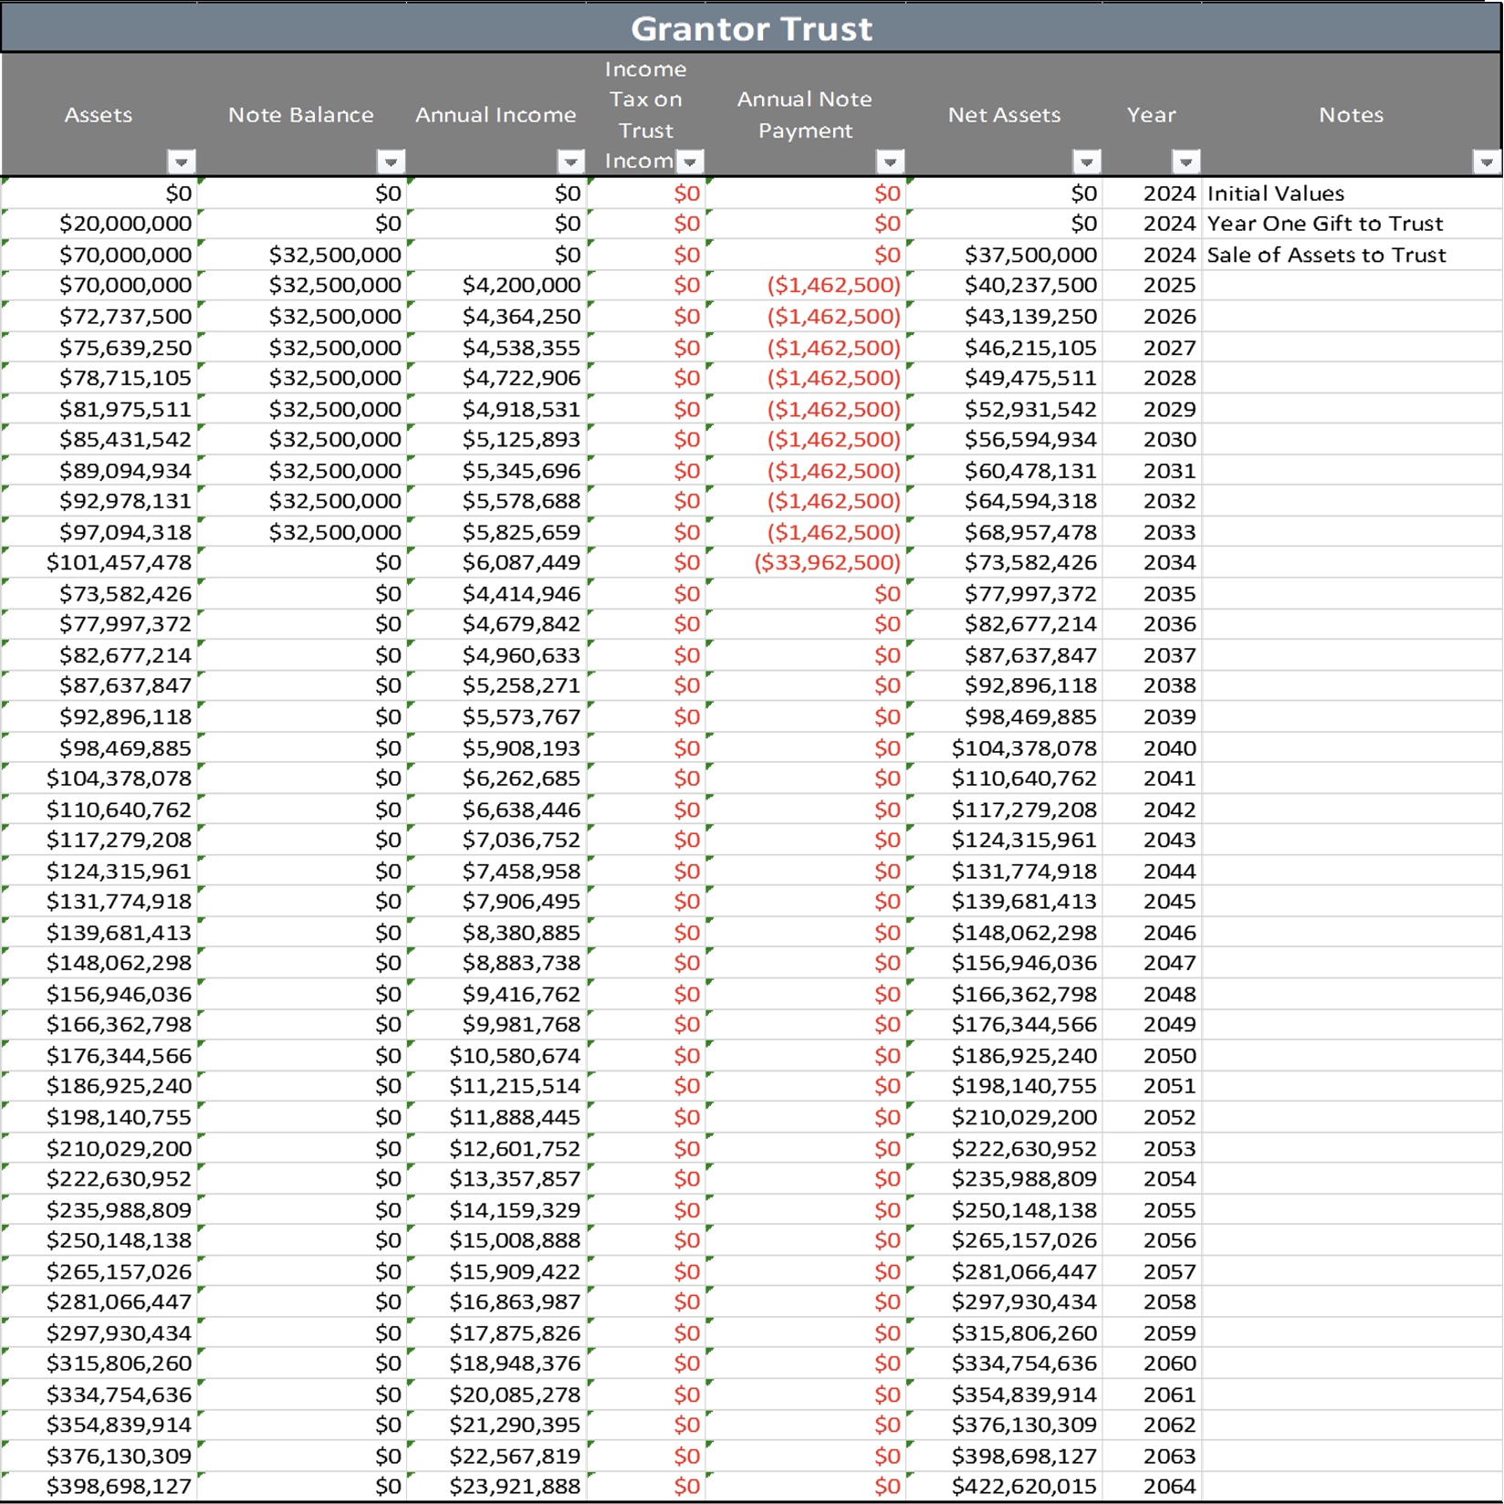Click the note 'Initial Values'

click(1275, 193)
